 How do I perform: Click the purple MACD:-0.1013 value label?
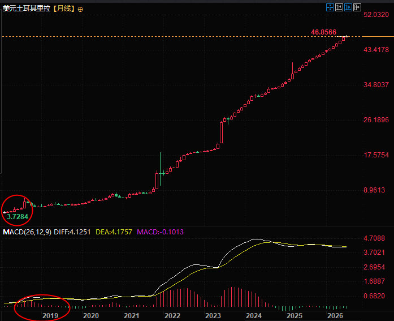coord(160,232)
